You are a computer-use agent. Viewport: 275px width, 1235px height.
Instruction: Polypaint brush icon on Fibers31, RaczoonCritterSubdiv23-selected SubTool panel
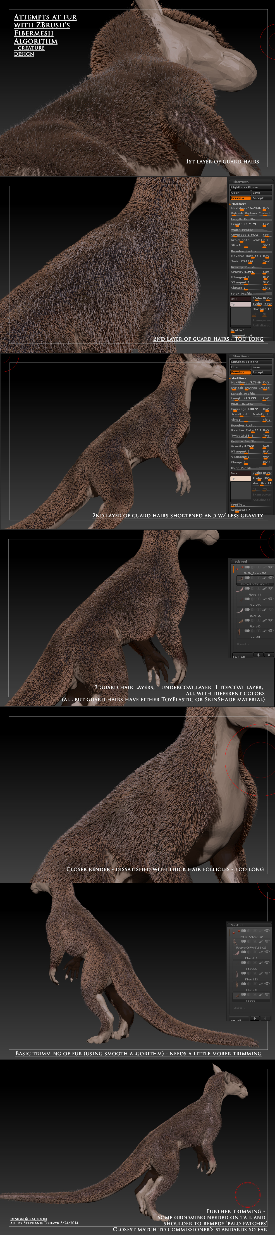[264, 631]
